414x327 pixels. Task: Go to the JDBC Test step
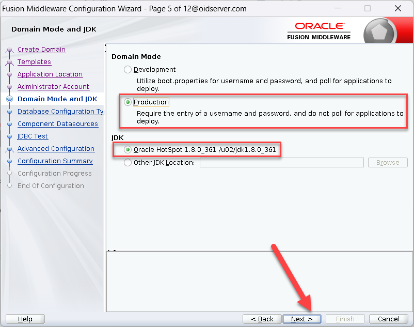[33, 136]
